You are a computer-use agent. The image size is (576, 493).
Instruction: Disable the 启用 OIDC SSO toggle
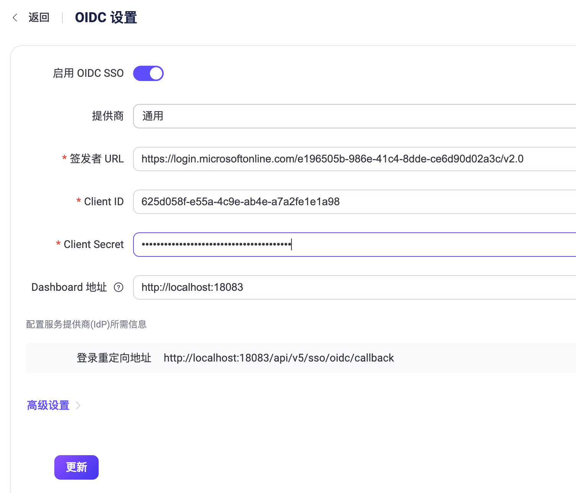pyautogui.click(x=148, y=73)
